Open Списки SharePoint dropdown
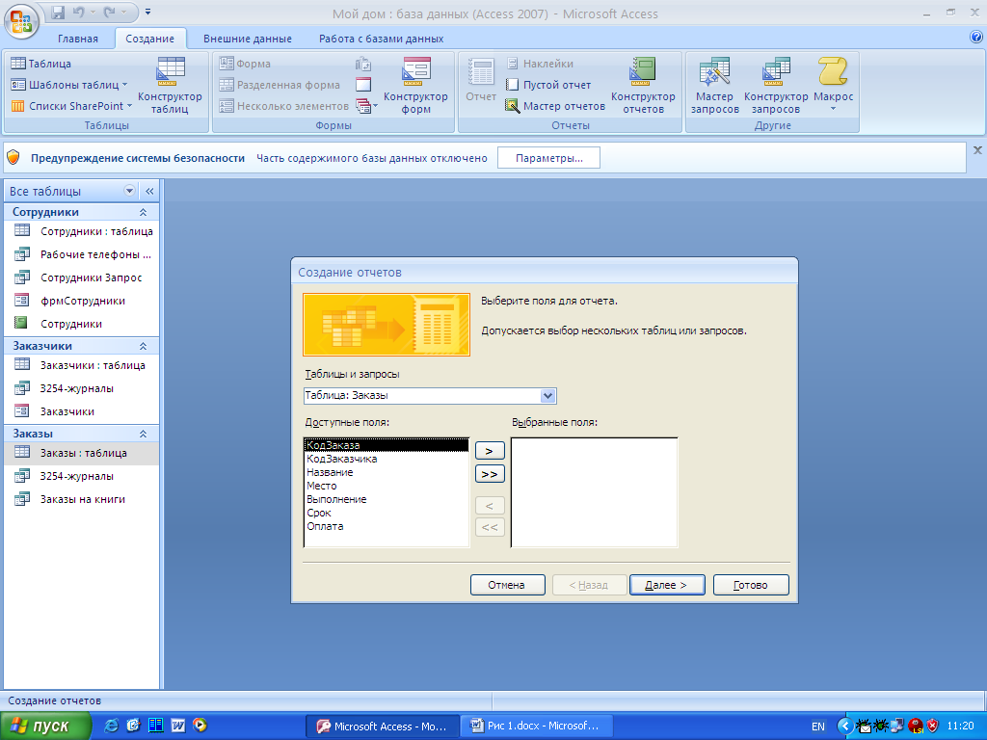The image size is (987, 740). click(x=71, y=106)
